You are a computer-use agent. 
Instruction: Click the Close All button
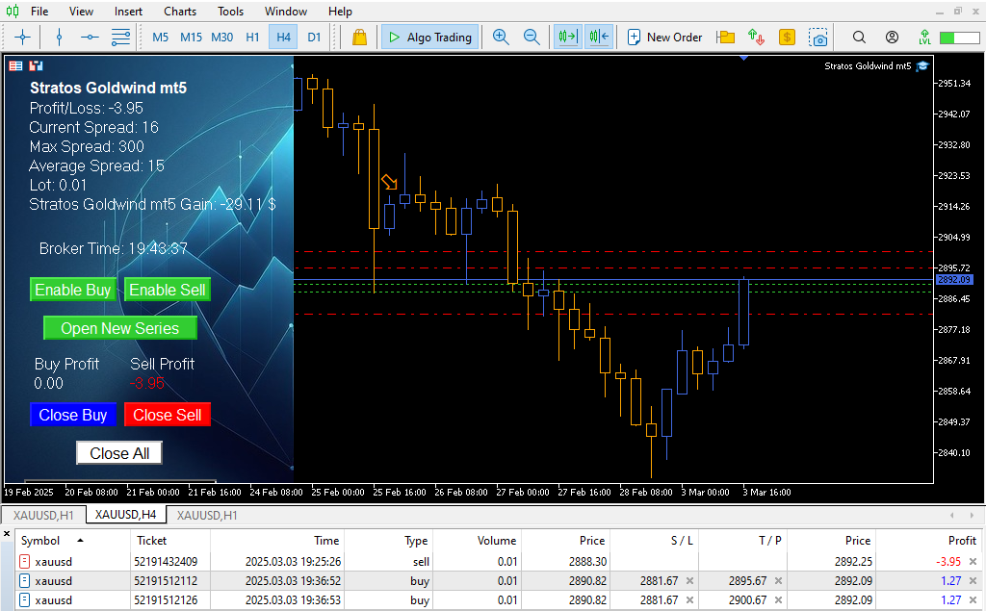118,452
